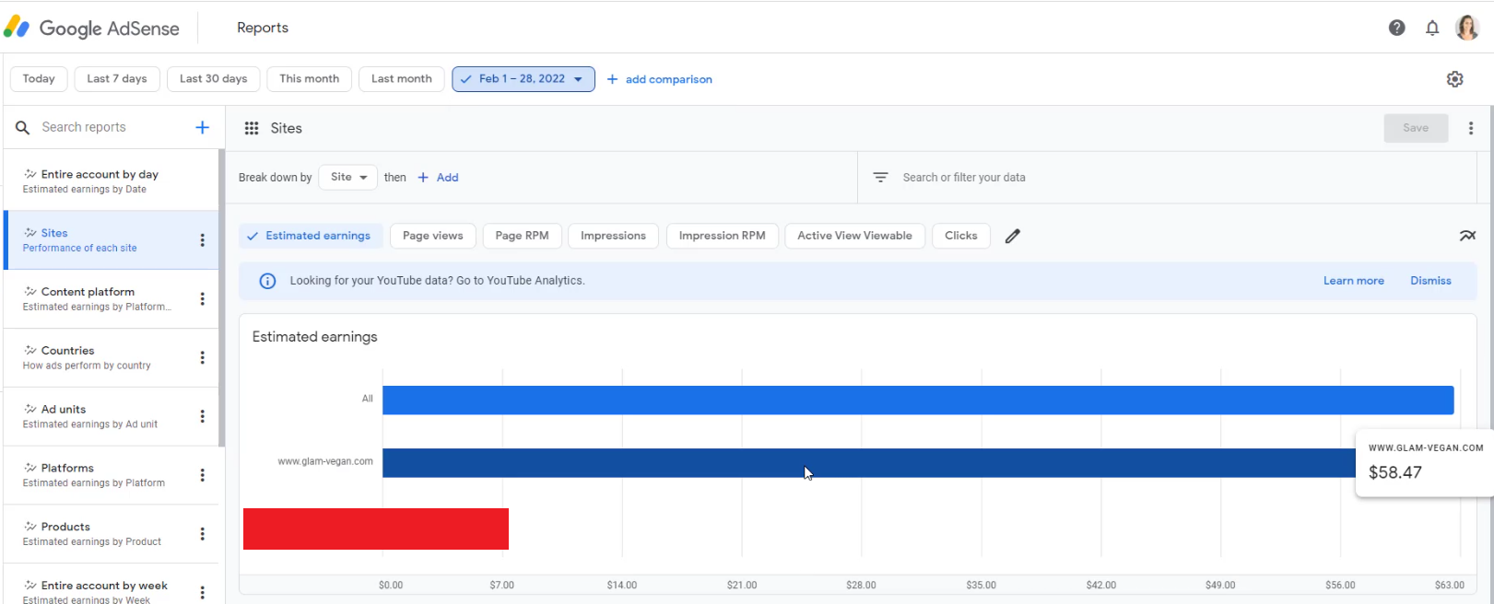
Task: Open options menu for Entire account by week
Action: 203,592
